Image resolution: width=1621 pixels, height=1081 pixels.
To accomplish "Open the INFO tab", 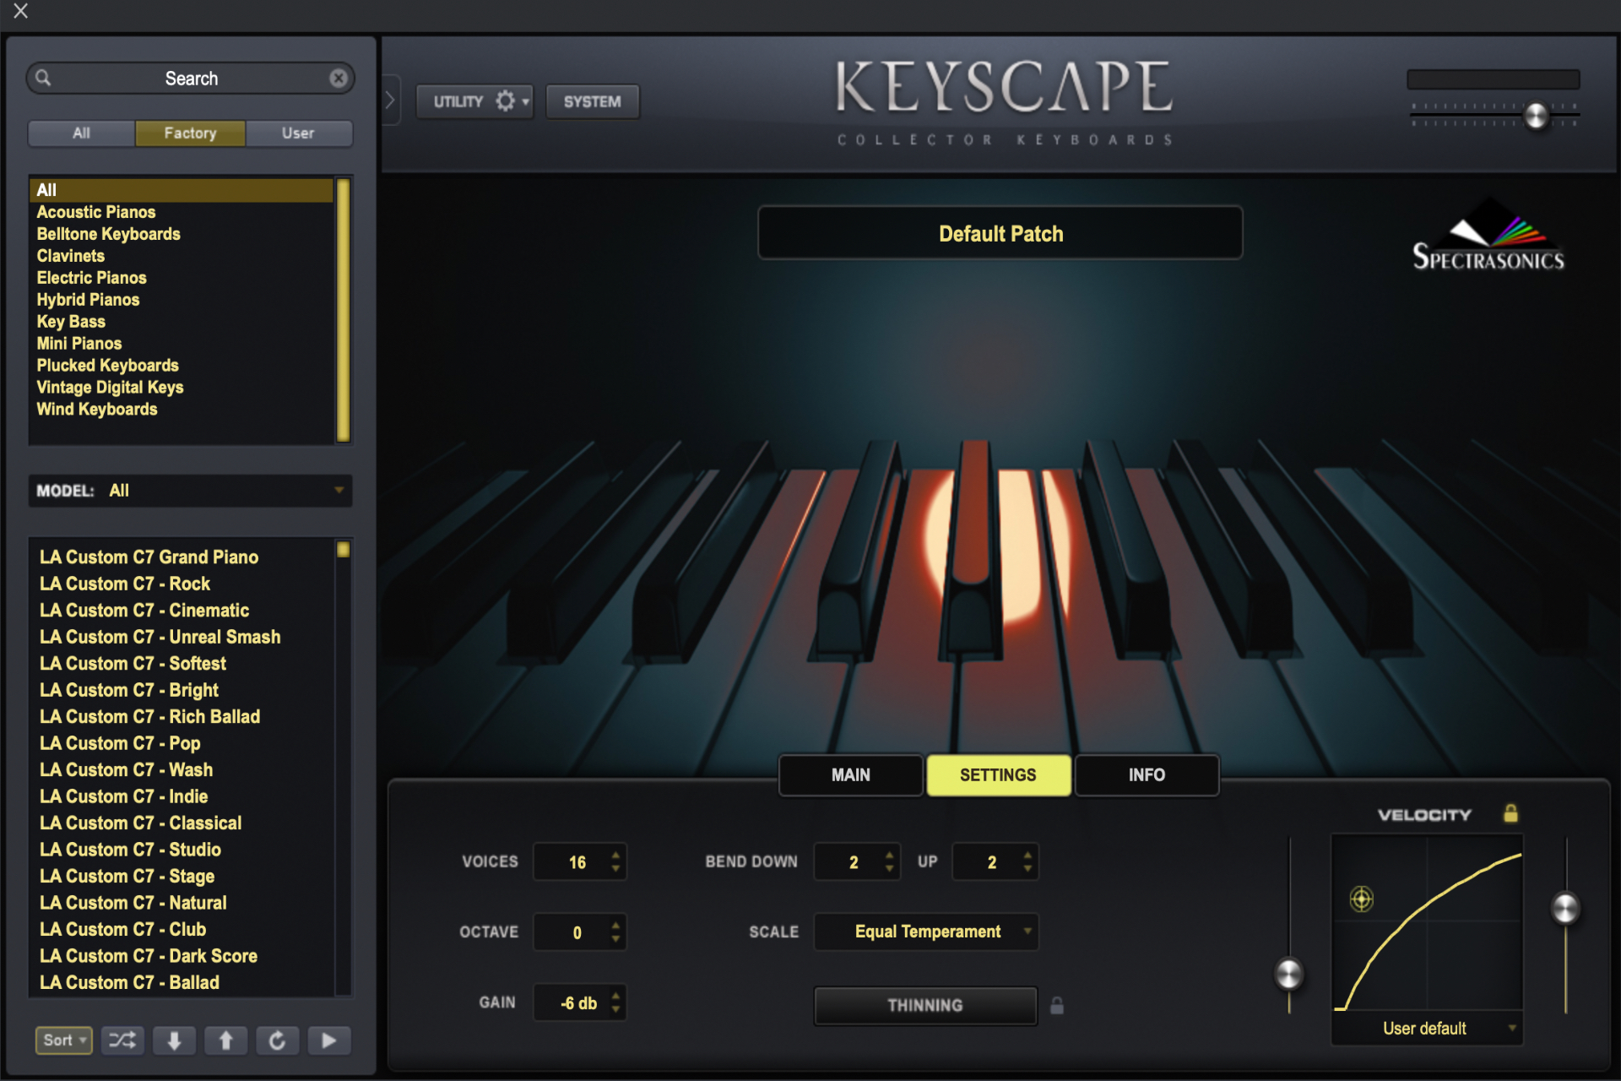I will (1146, 774).
